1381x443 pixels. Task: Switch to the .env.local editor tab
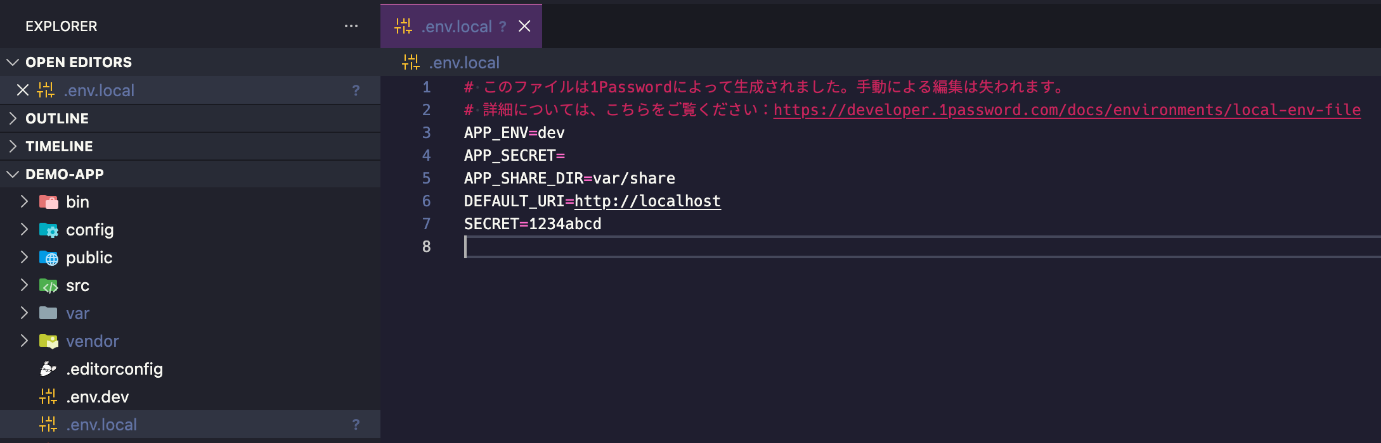[456, 27]
